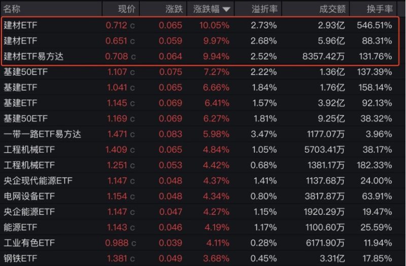Select 建材ETF row priced 0.651
406x266 pixels.
click(x=200, y=41)
